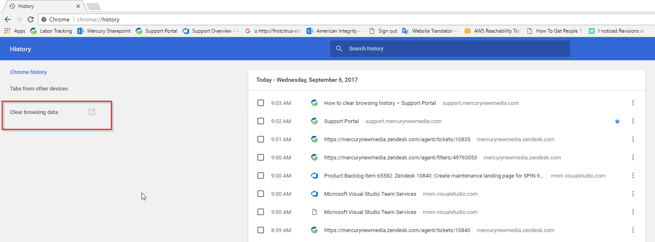The image size is (655, 242).
Task: Open three-dot menu for tickets/10840 entry
Action: [633, 230]
